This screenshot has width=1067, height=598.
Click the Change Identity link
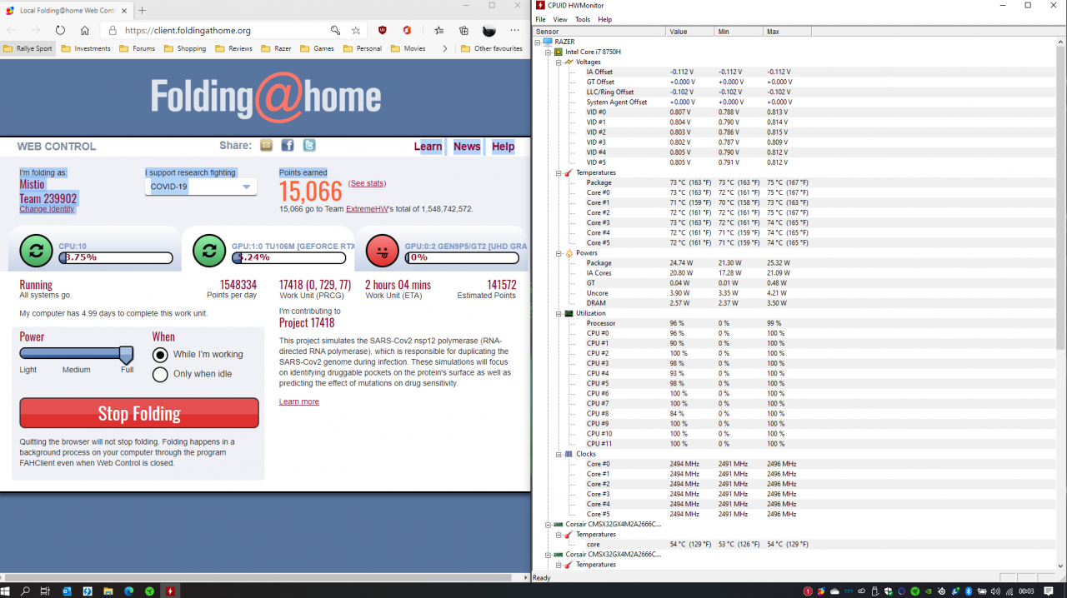[47, 209]
